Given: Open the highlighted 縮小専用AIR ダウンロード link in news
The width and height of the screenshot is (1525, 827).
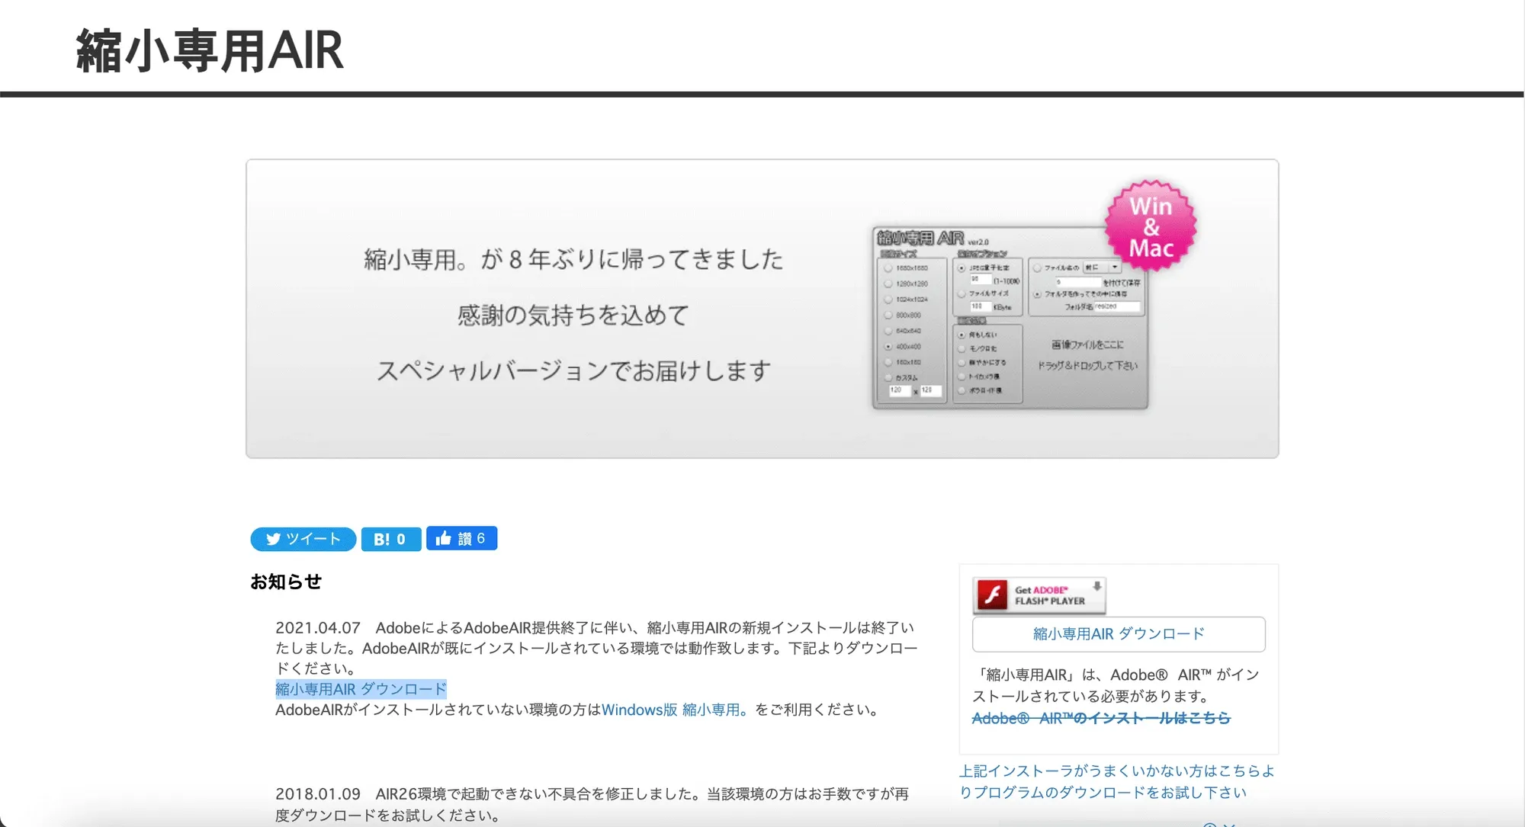Looking at the screenshot, I should click(361, 689).
